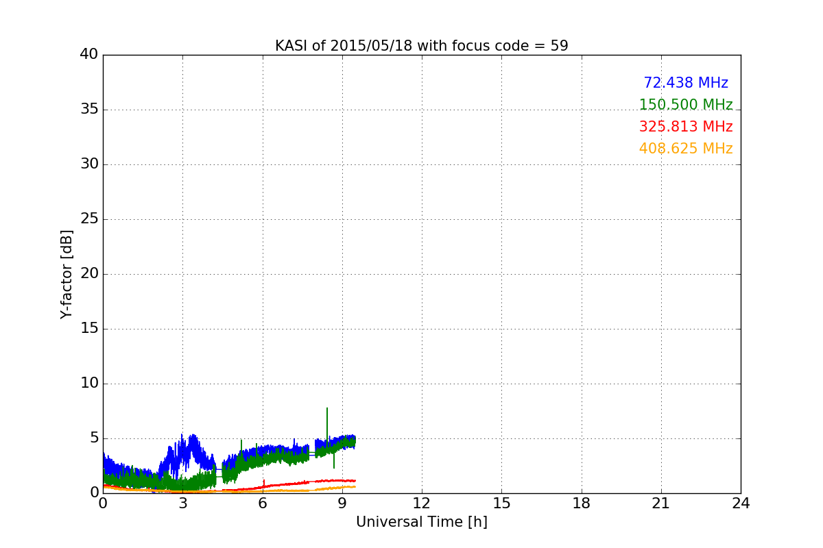Click x-axis tick label 15
This screenshot has width=823, height=548.
501,503
